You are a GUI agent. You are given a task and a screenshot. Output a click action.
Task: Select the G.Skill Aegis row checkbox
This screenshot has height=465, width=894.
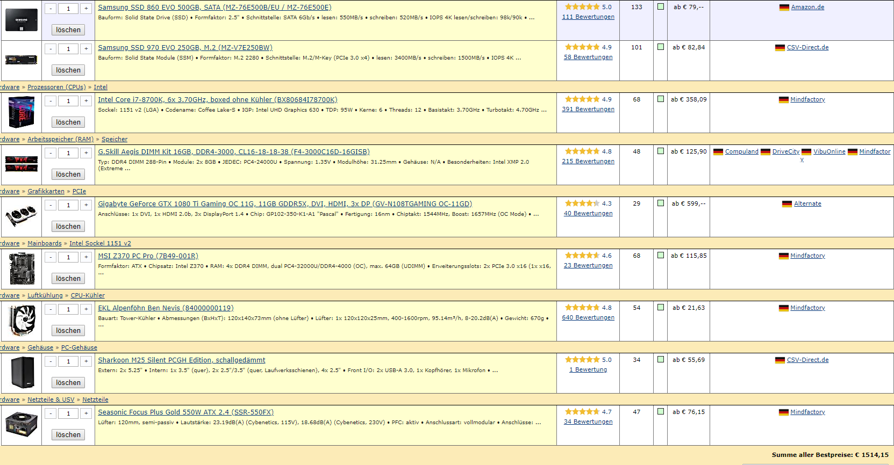click(661, 151)
